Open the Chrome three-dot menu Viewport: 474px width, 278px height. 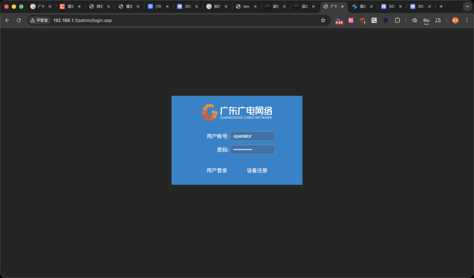tap(467, 20)
